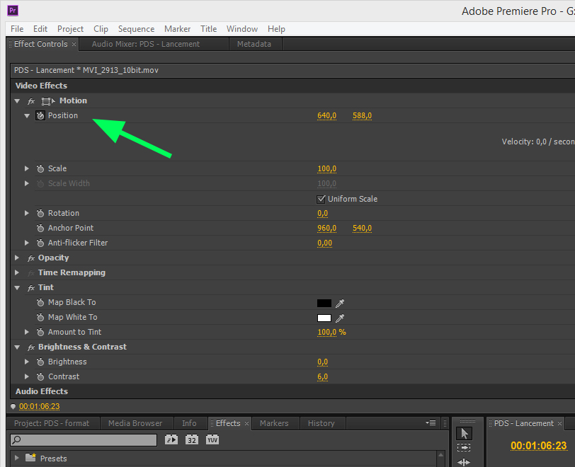Open the File menu
This screenshot has height=467, width=575.
tap(17, 29)
